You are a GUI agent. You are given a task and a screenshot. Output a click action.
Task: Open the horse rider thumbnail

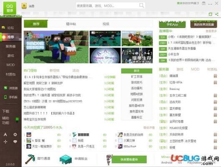[137, 38]
